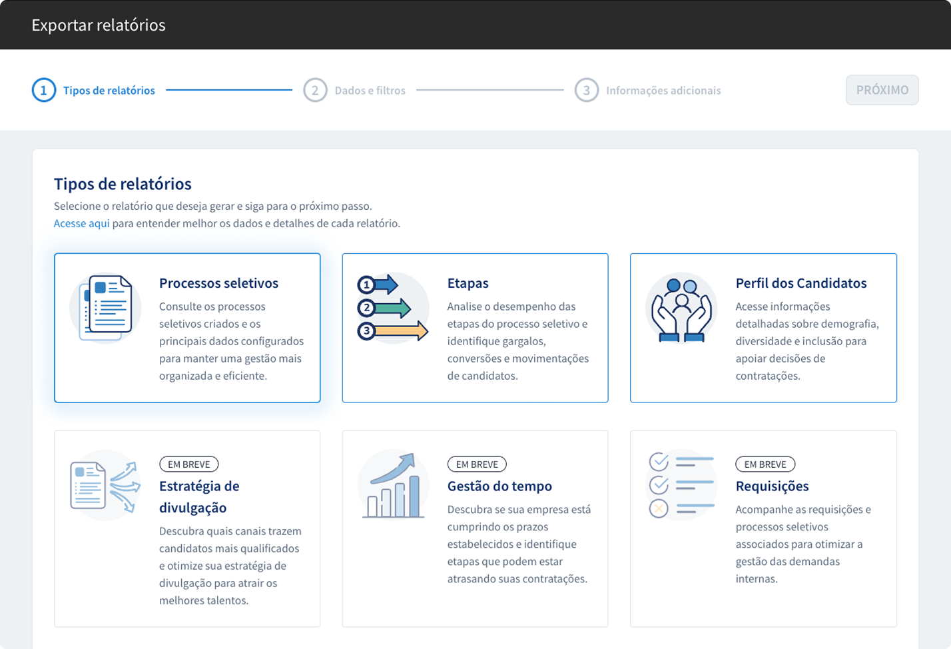
Task: Click the Gestão do tempo bar chart icon
Action: 393,485
